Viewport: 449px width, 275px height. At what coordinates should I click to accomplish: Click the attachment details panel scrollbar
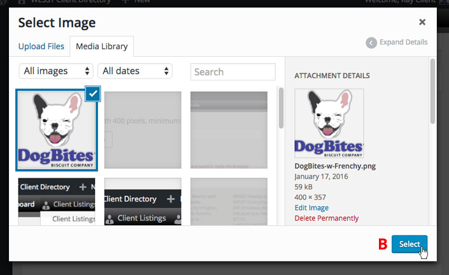[x=432, y=91]
